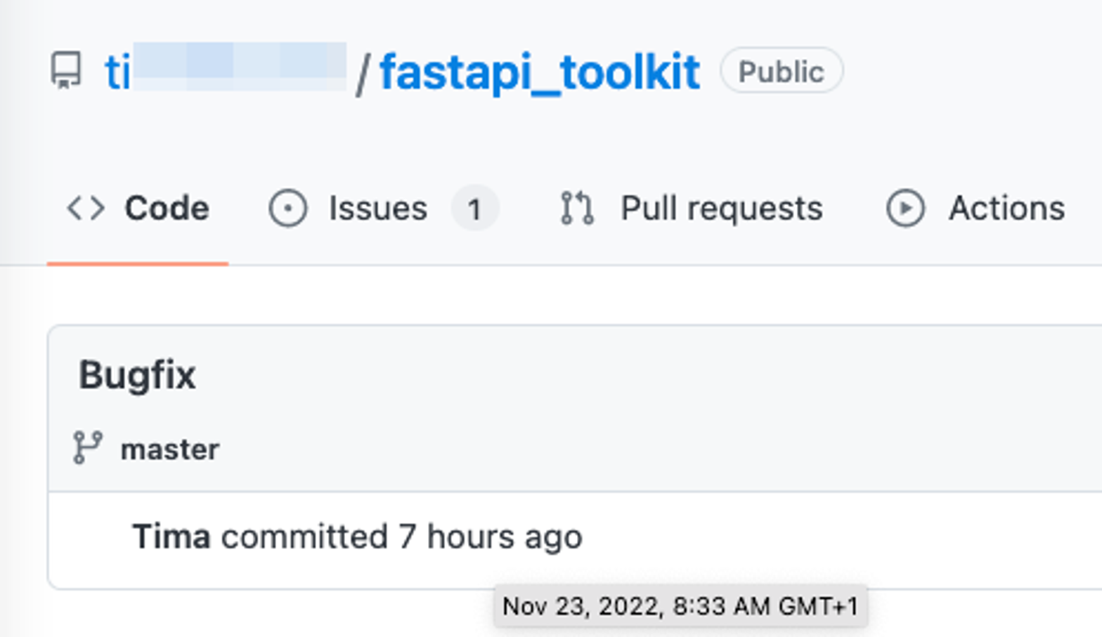Viewport: 1102px width, 637px height.
Task: Click the Pull requests branch icon
Action: pyautogui.click(x=576, y=207)
